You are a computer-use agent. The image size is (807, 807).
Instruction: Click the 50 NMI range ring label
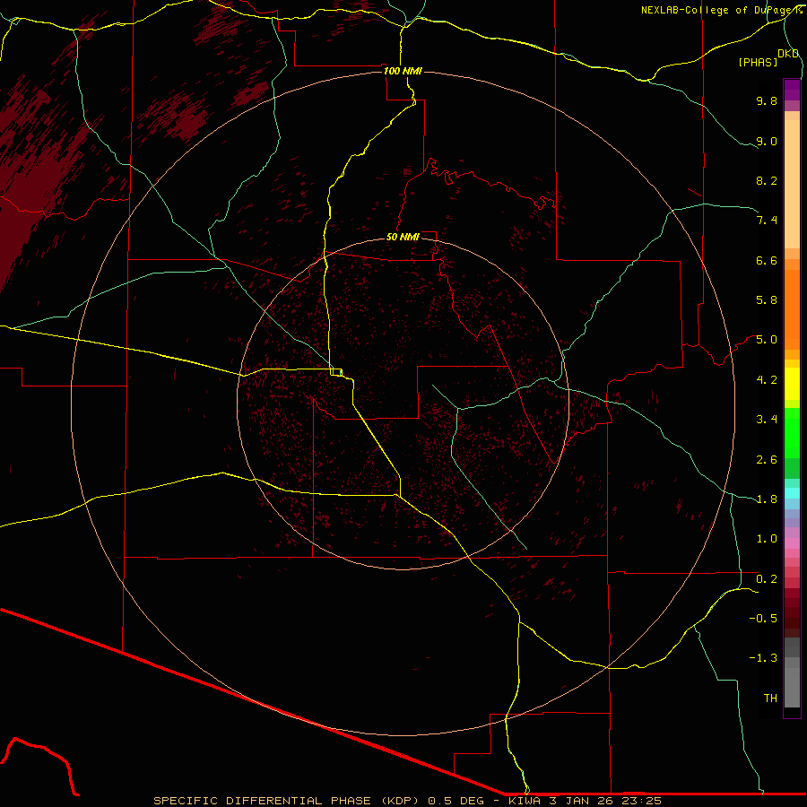[x=403, y=237]
